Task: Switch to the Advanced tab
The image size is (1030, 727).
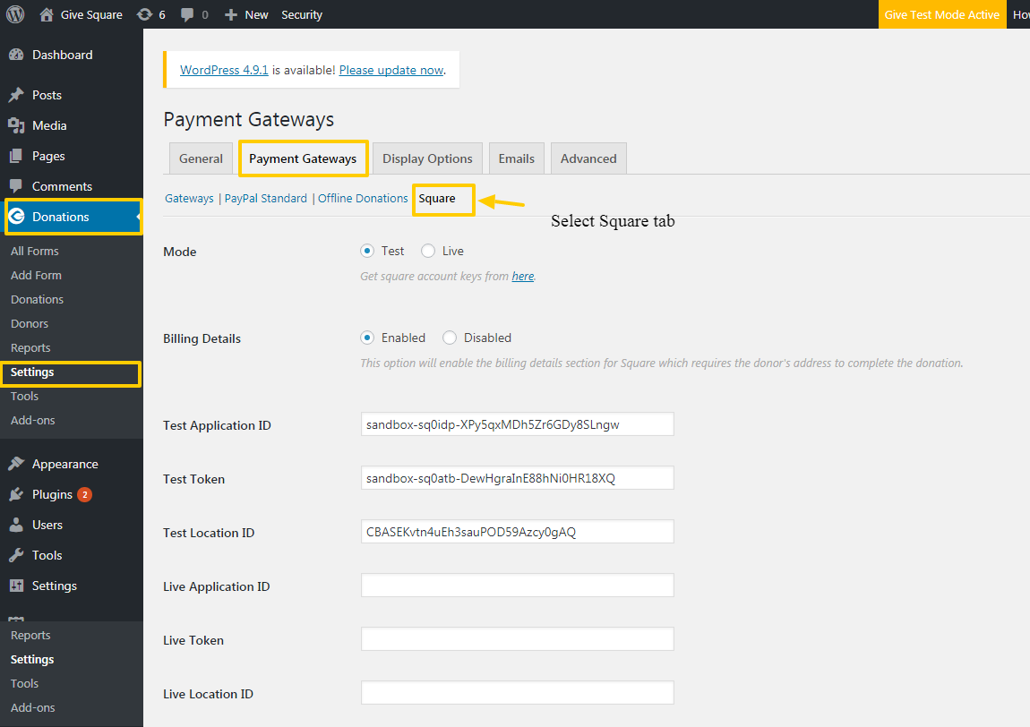Action: click(x=588, y=158)
